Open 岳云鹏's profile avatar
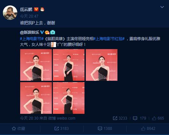 10,13
